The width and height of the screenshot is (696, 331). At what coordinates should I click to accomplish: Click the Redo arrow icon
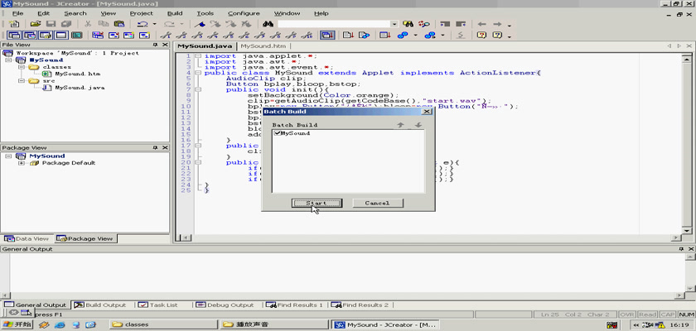(x=169, y=24)
